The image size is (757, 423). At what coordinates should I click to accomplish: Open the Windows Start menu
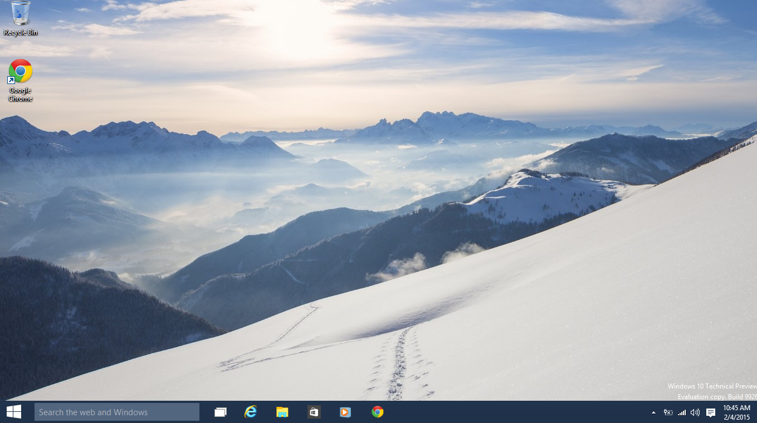point(14,412)
